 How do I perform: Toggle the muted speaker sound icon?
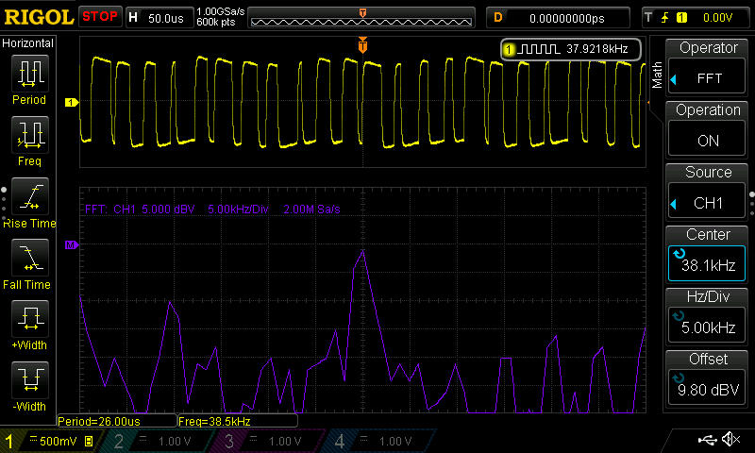click(x=730, y=441)
